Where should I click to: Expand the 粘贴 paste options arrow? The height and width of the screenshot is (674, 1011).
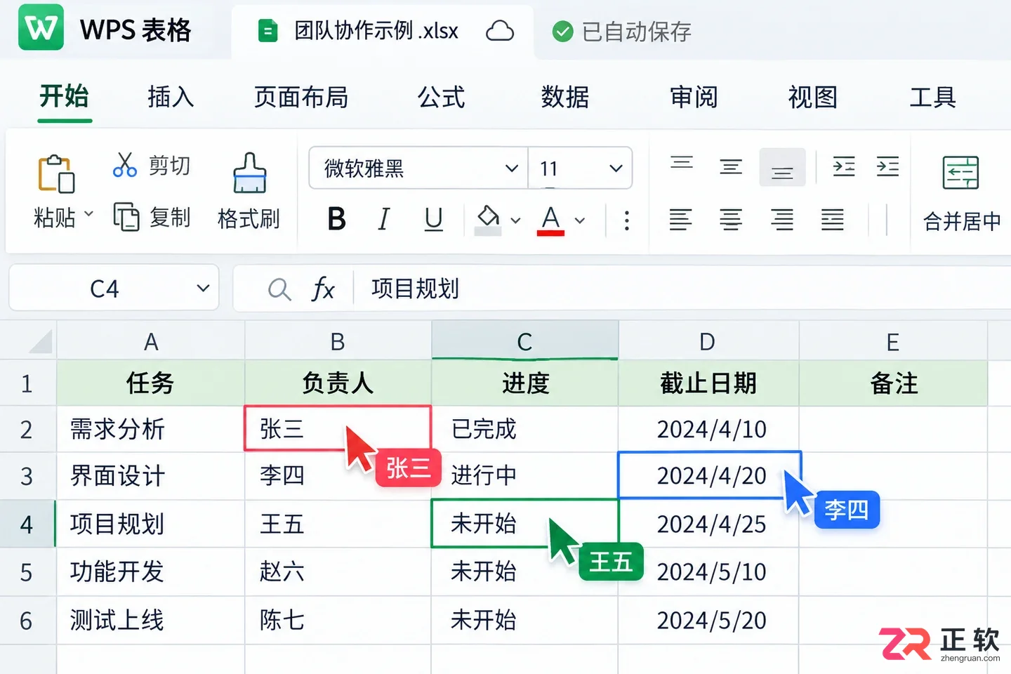[88, 213]
